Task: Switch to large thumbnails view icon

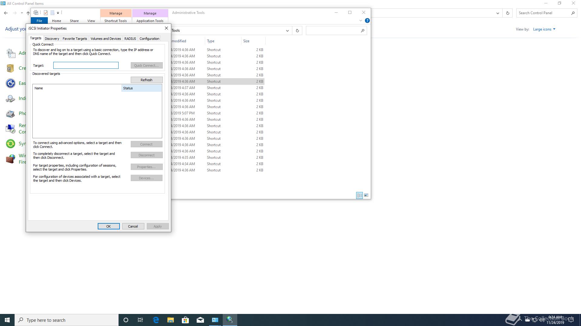Action: point(366,195)
